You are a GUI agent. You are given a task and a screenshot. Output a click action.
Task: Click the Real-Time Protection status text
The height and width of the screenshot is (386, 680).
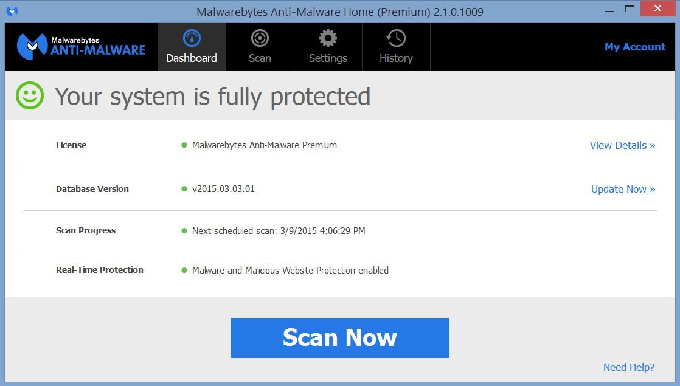click(290, 271)
